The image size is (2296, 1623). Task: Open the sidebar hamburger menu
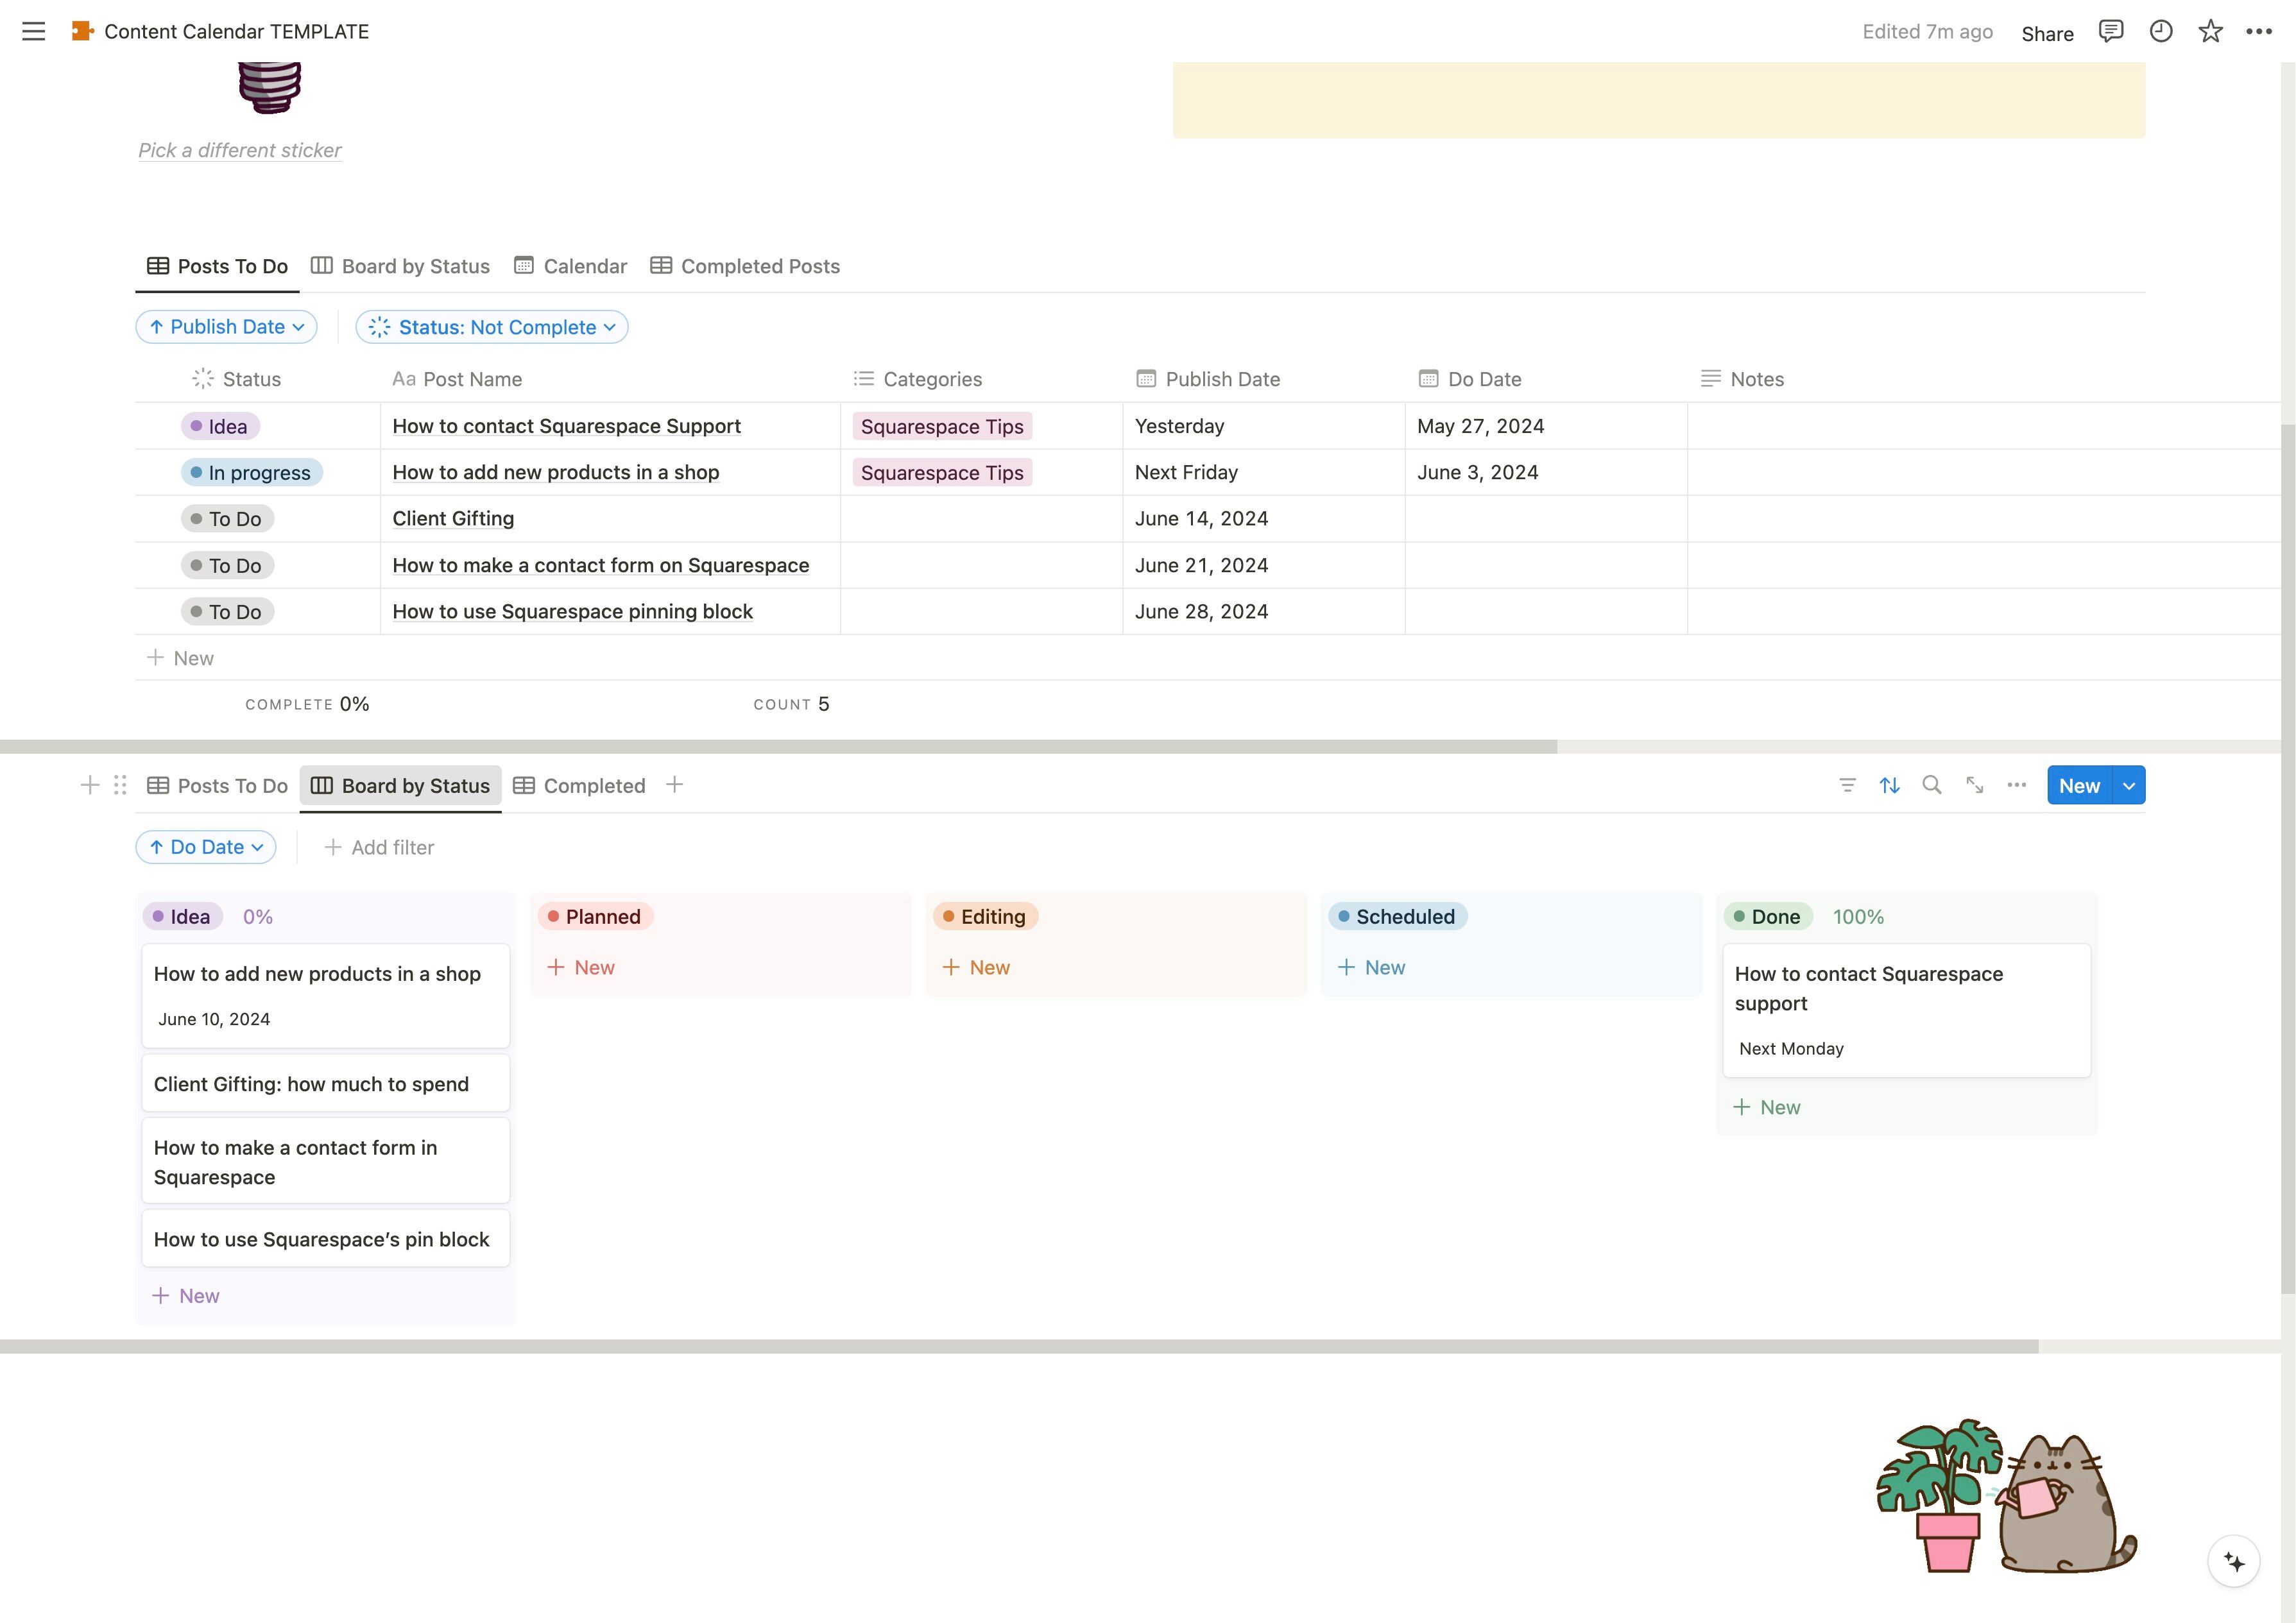coord(33,31)
